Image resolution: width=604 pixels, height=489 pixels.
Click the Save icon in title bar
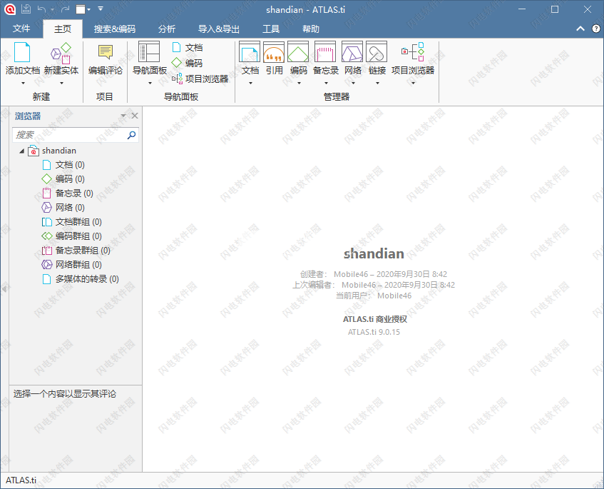[x=26, y=9]
